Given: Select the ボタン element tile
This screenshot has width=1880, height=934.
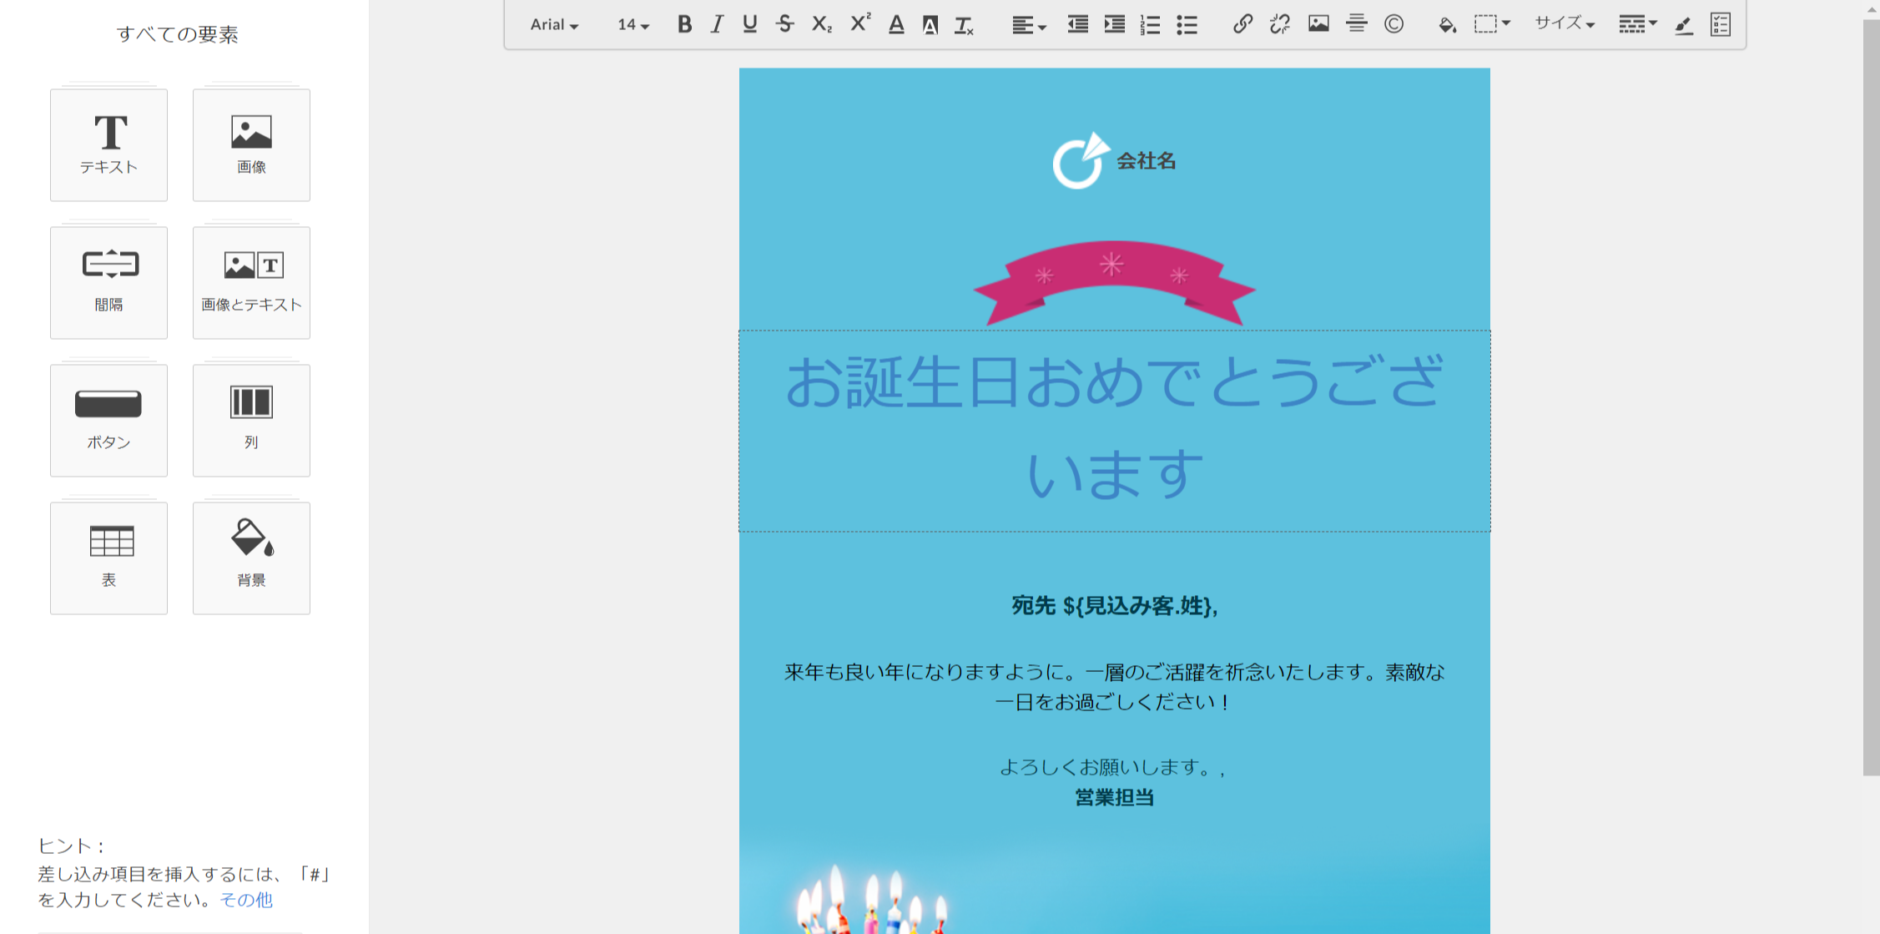Looking at the screenshot, I should 108,420.
